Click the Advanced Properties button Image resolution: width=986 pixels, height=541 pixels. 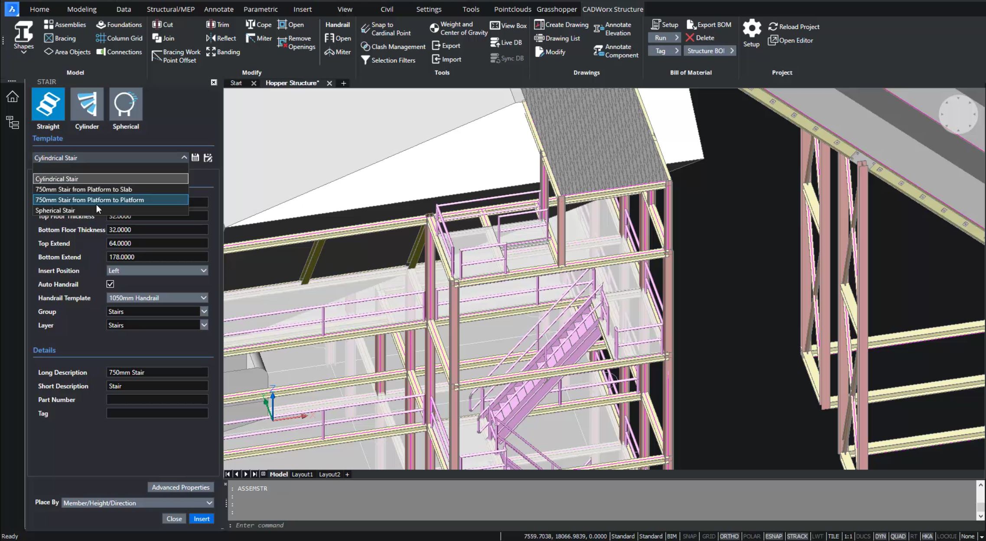[180, 487]
